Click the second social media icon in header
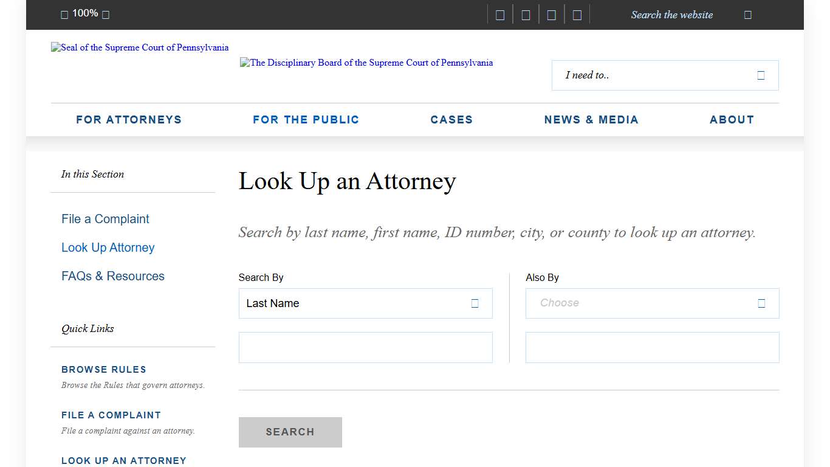 [x=525, y=14]
